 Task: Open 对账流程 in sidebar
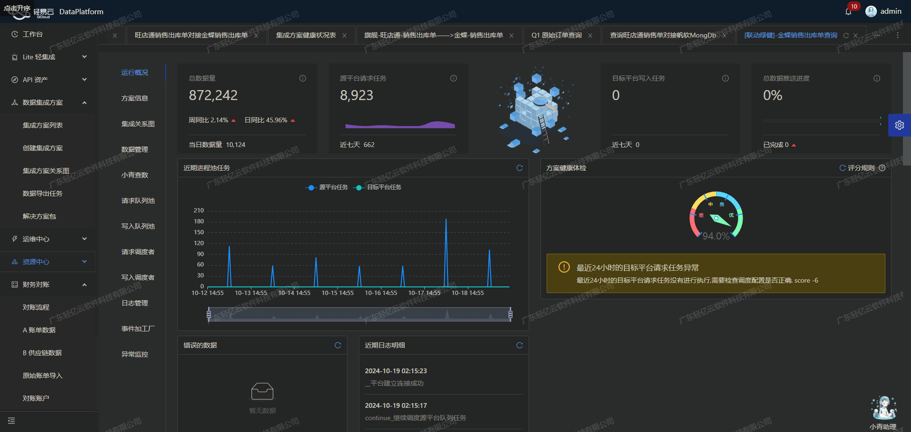(36, 307)
